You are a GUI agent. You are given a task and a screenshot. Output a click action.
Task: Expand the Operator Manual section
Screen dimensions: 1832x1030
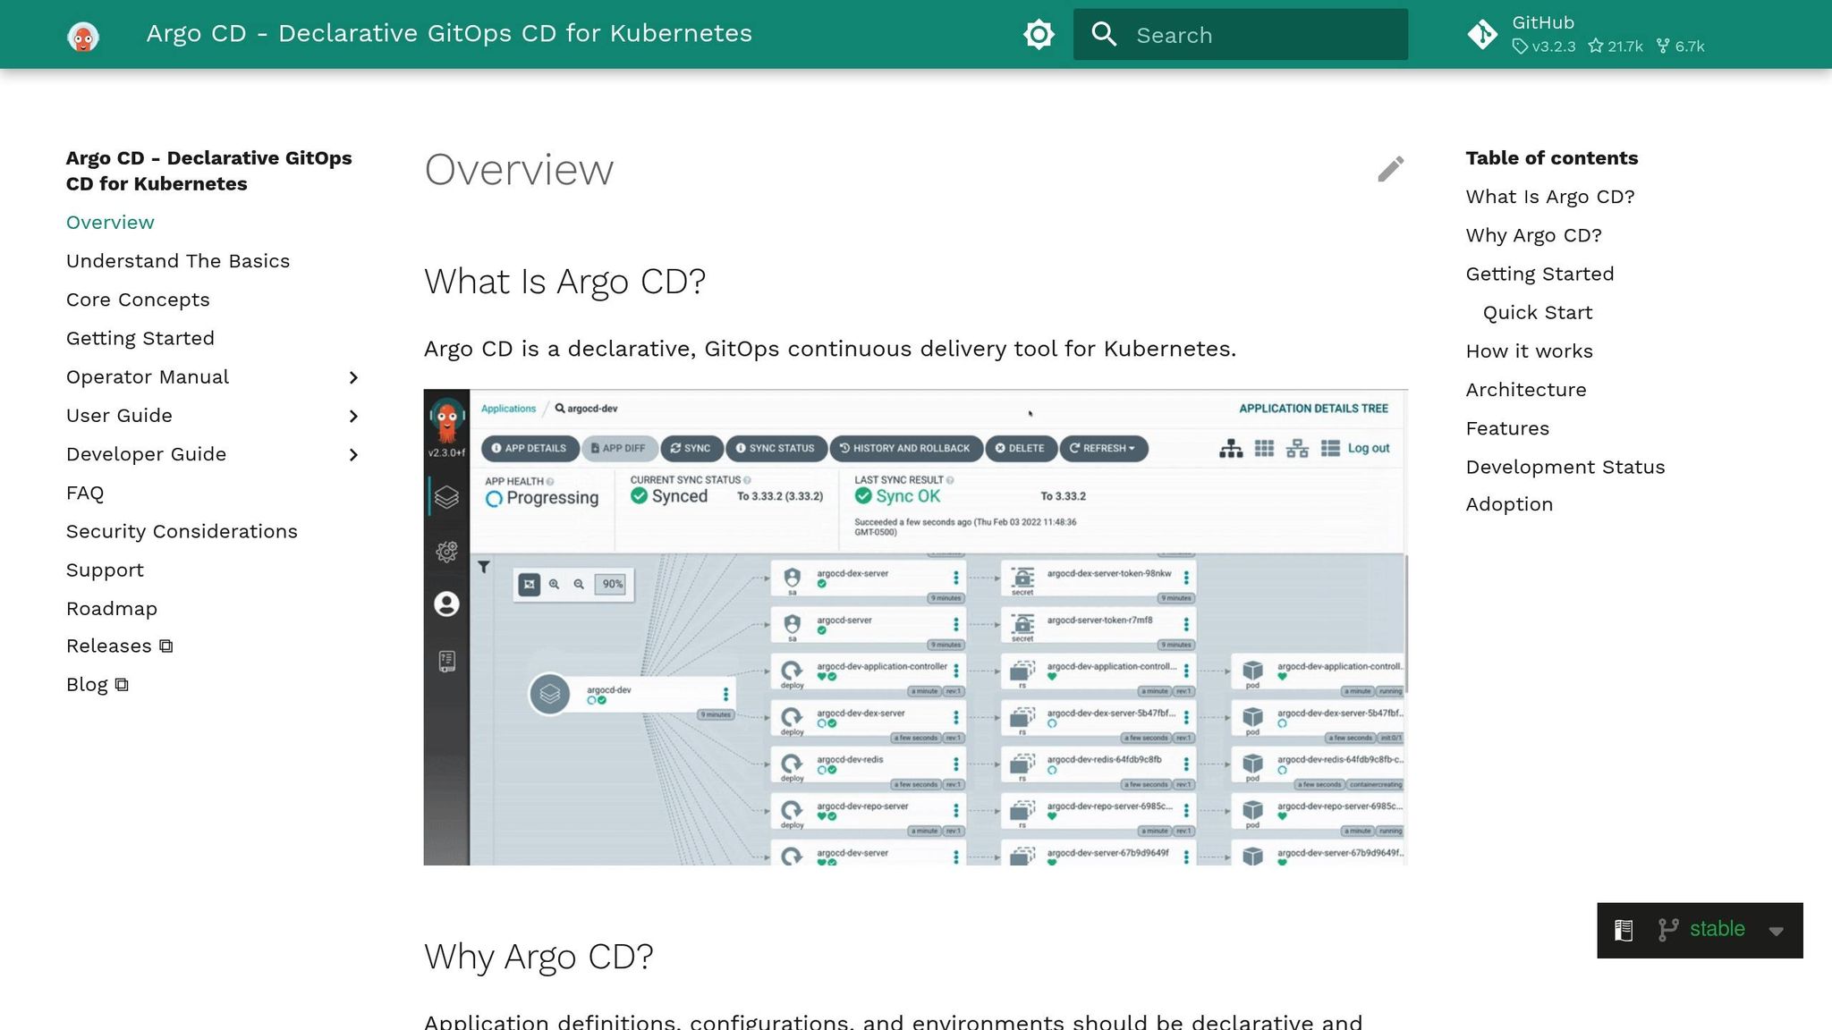point(354,377)
